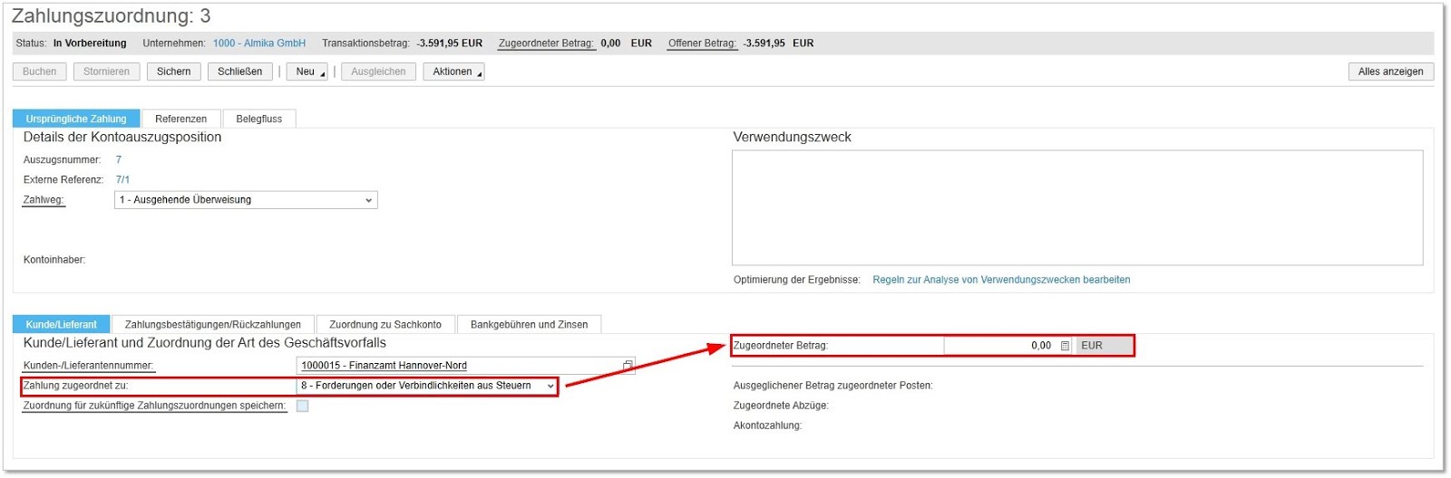1451x478 pixels.
Task: Select the Zuordnung zu Sachkonto tab
Action: click(x=385, y=324)
